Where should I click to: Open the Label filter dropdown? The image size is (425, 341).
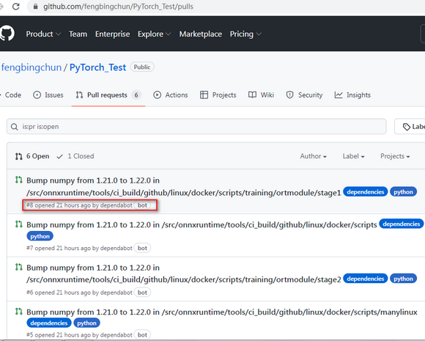click(353, 156)
